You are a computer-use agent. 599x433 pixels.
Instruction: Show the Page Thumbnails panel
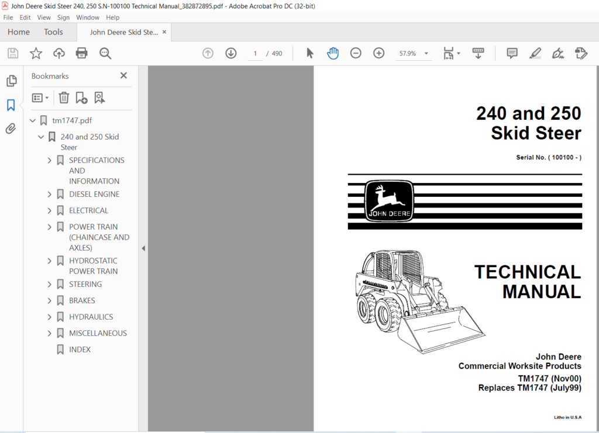tap(12, 81)
